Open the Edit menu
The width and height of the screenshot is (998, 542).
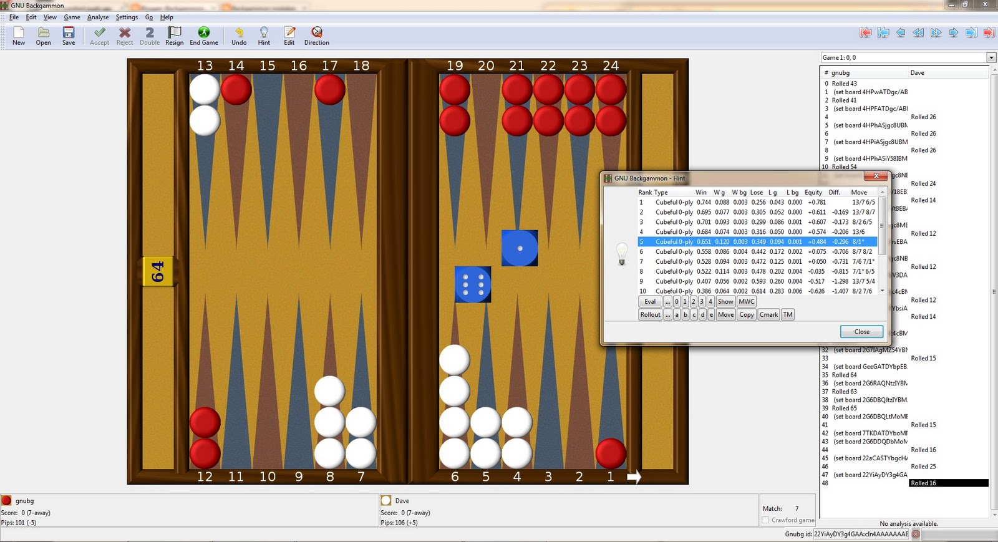click(31, 17)
